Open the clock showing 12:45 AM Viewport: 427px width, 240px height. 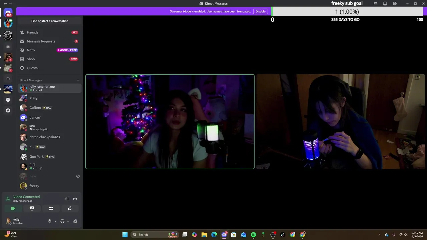click(417, 235)
